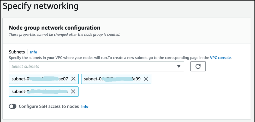This screenshot has width=255, height=122.
Task: Select the subnet chip ending in ae07
Action: [x=39, y=79]
